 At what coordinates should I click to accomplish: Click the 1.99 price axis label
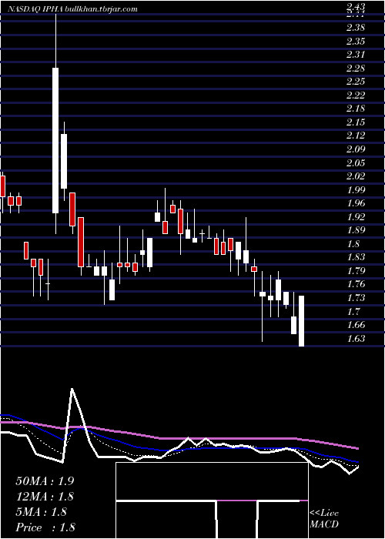pyautogui.click(x=355, y=189)
